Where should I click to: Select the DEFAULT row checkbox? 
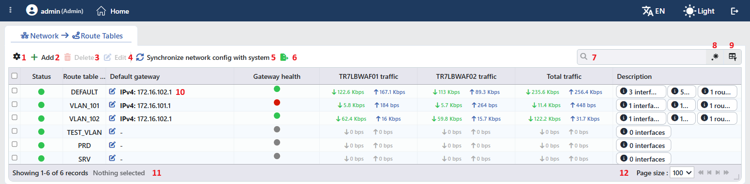(14, 91)
